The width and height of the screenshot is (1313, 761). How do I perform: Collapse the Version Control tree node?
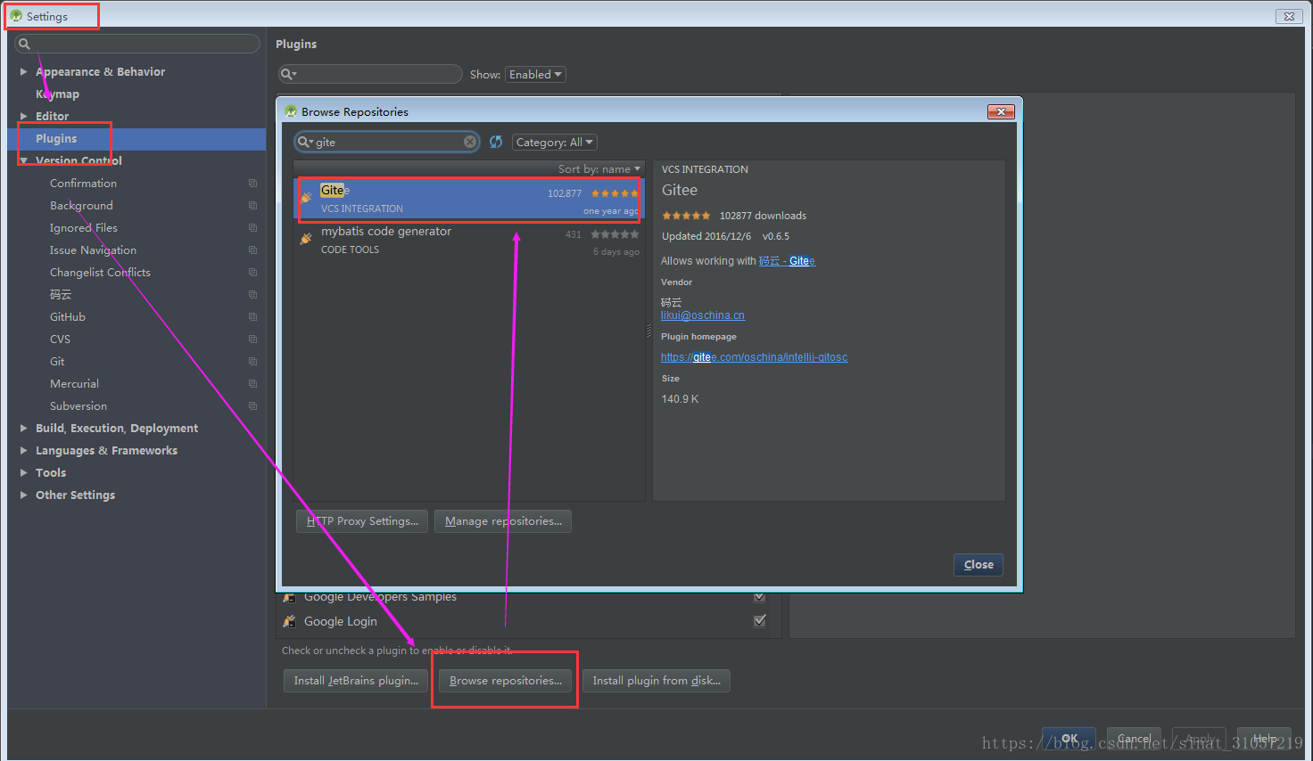pyautogui.click(x=23, y=160)
